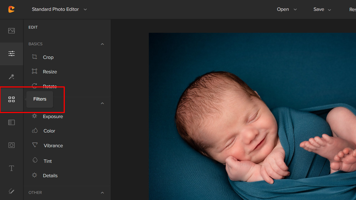Open the Filters grid icon
This screenshot has width=356, height=200.
(x=11, y=99)
